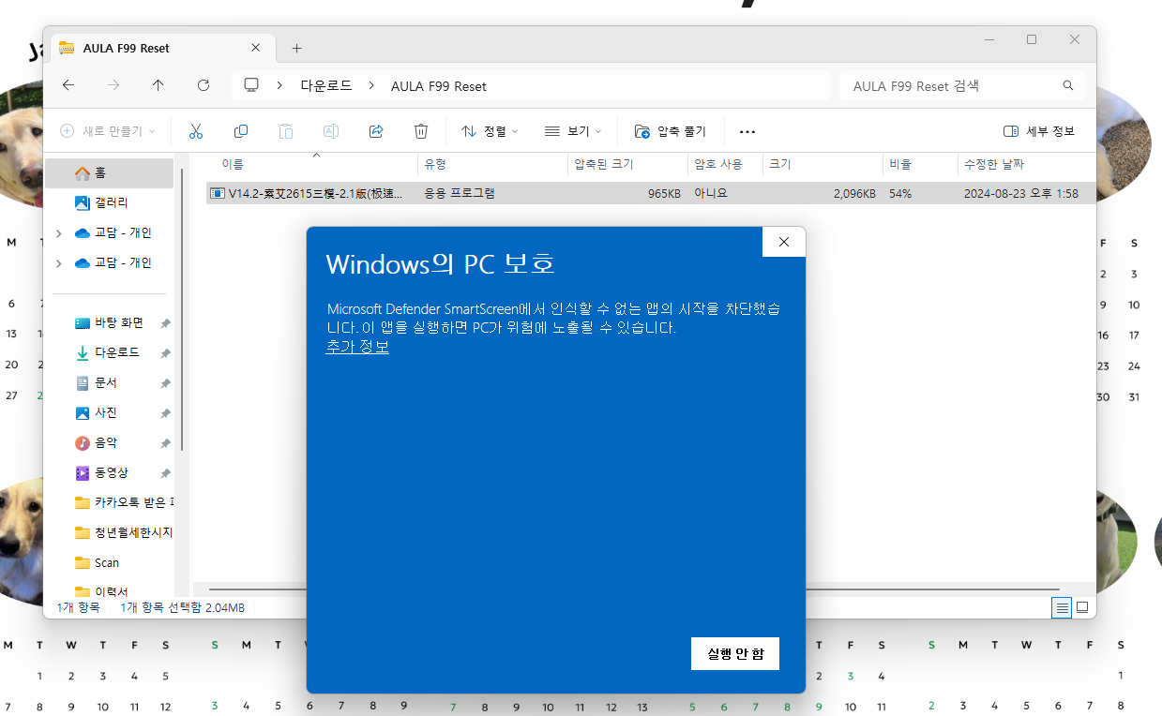The width and height of the screenshot is (1162, 716).
Task: Open the 정렬 sort dropdown
Action: (x=490, y=131)
